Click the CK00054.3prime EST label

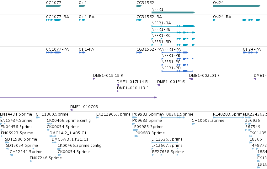[x=74, y=152]
